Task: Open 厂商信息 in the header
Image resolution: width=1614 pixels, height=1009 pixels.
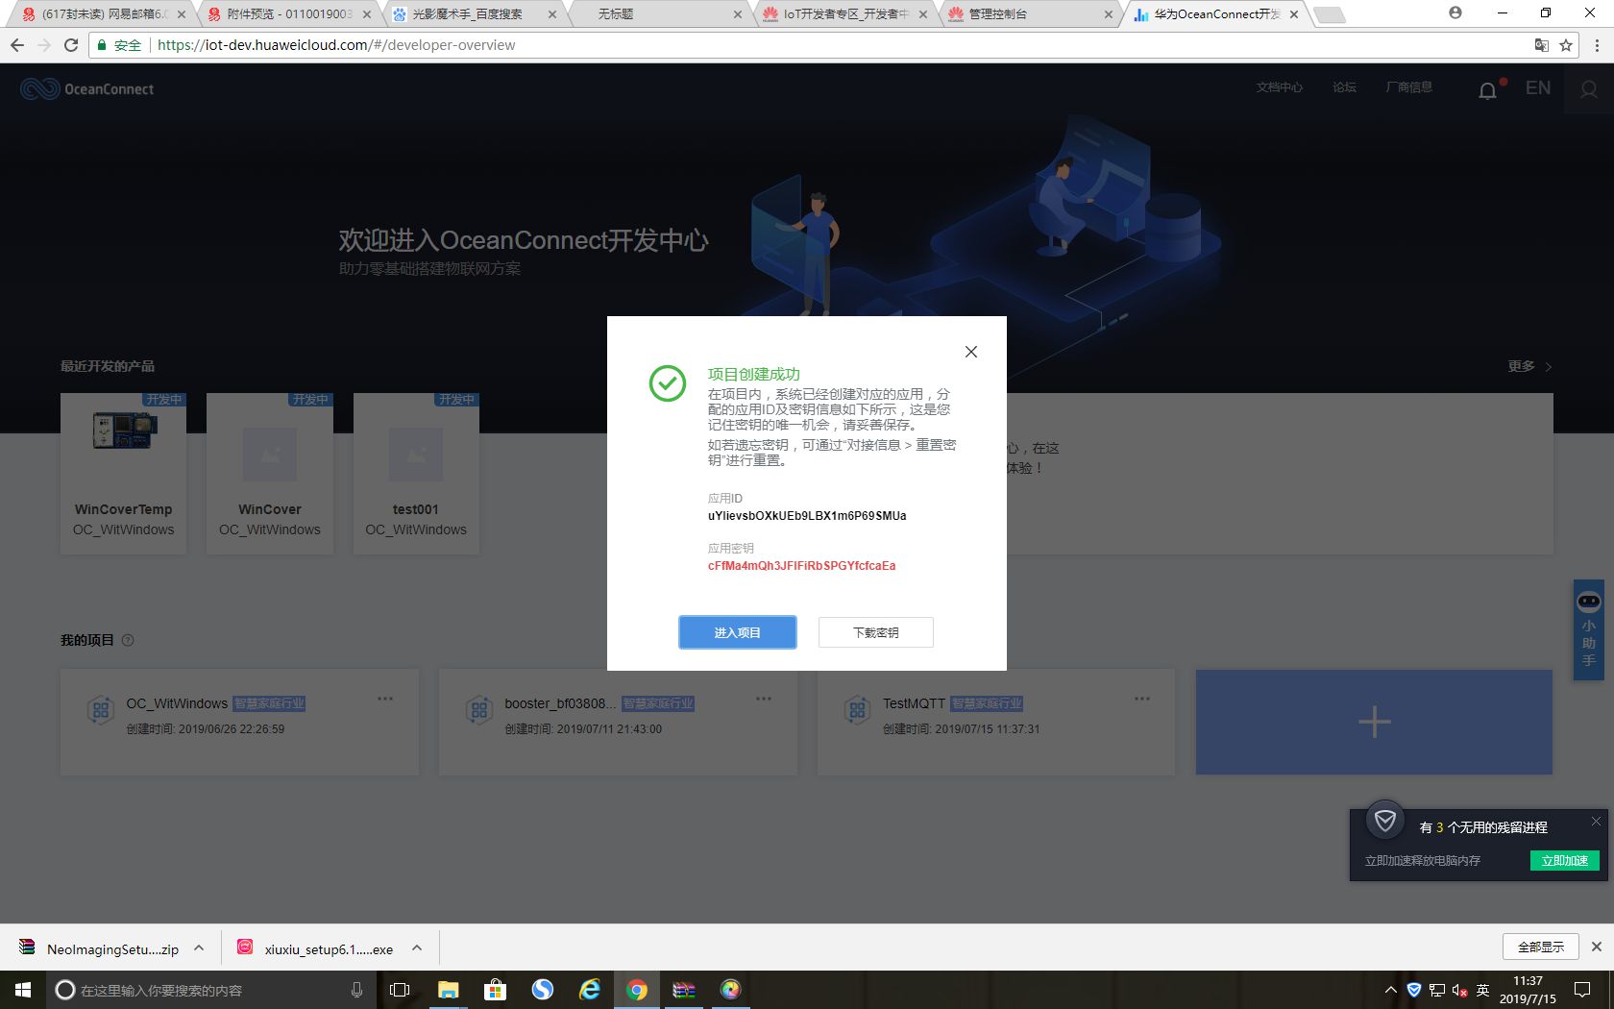Action: [x=1408, y=87]
